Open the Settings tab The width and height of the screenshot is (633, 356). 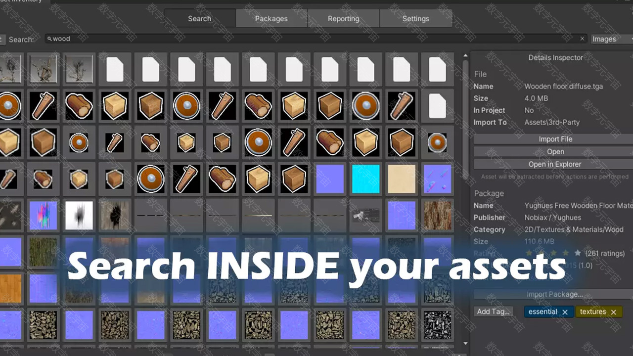point(415,19)
